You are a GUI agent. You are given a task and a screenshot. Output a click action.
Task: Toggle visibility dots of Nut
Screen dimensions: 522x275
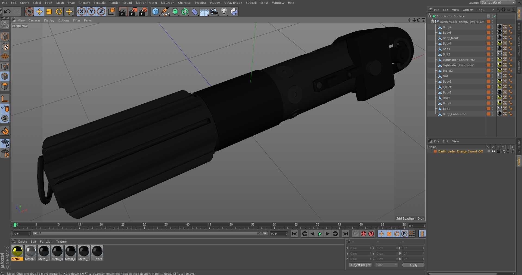(x=492, y=76)
